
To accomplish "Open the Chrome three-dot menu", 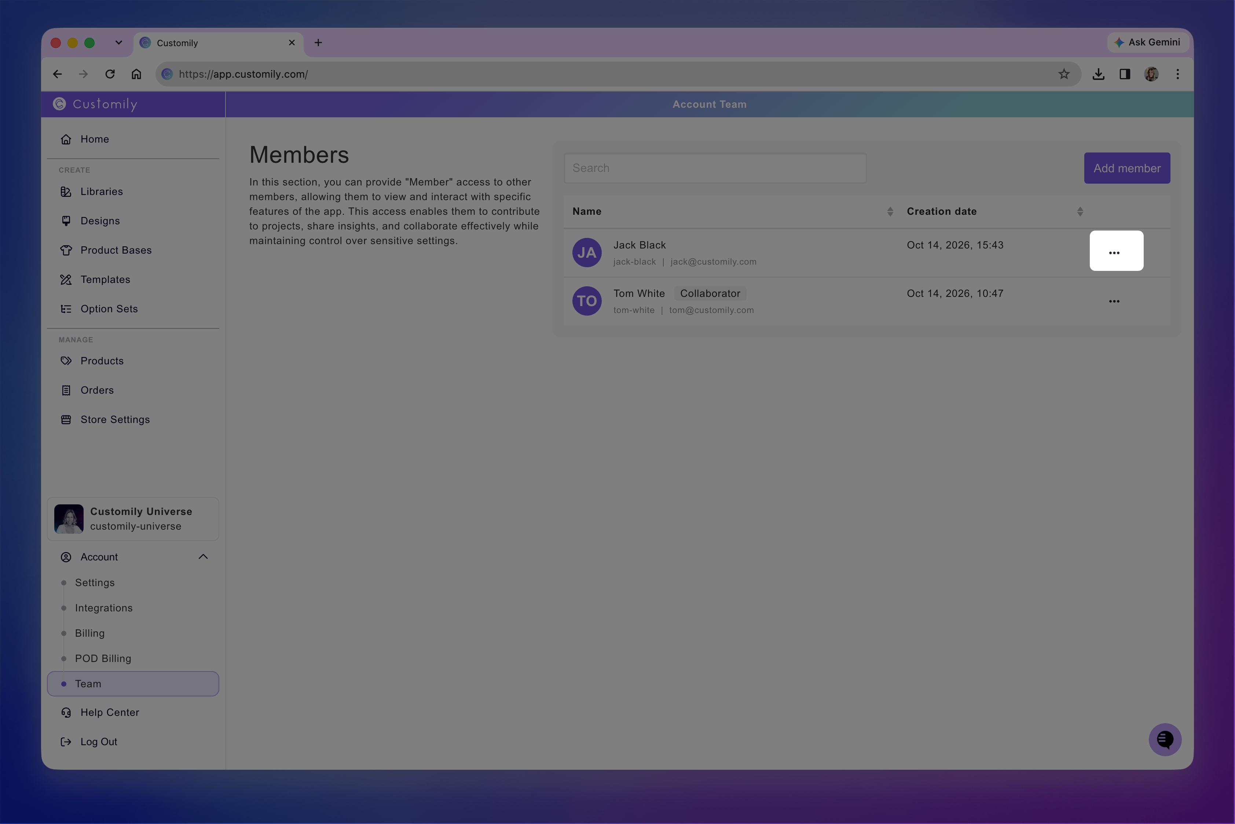I will click(1178, 74).
